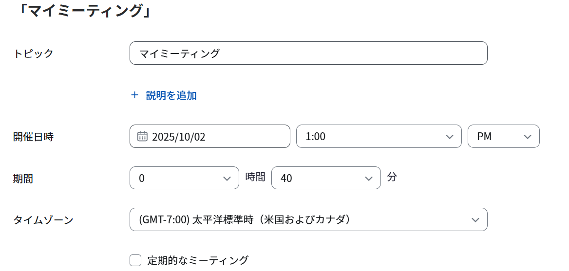Click the 2025/10/02 date text
The image size is (569, 271).
(179, 137)
